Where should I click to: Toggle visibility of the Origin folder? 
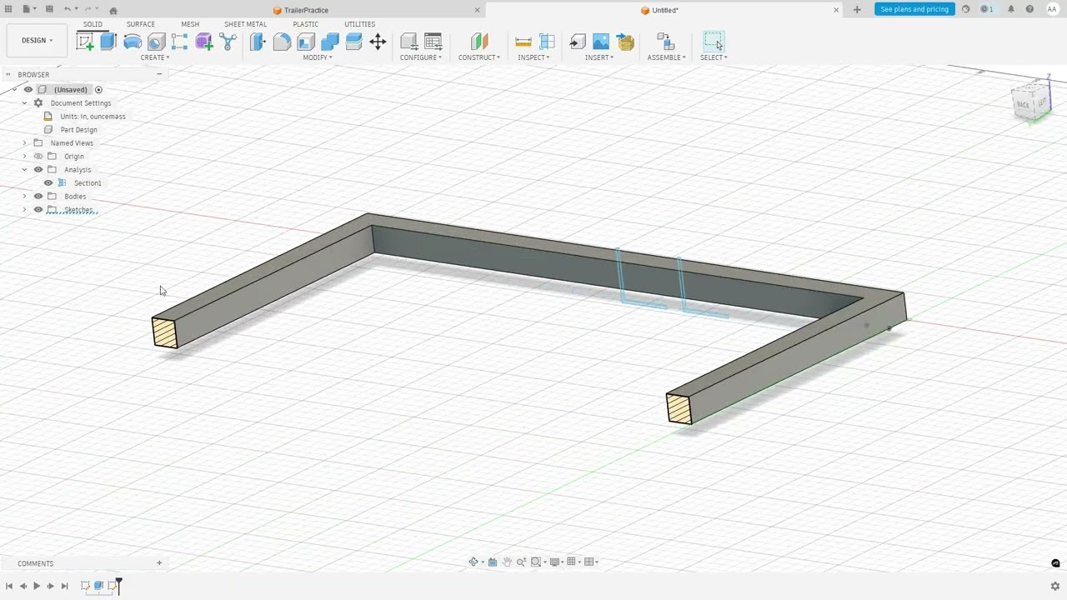pos(38,156)
